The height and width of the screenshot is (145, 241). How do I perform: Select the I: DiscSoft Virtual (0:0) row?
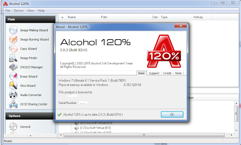pyautogui.click(x=95, y=128)
